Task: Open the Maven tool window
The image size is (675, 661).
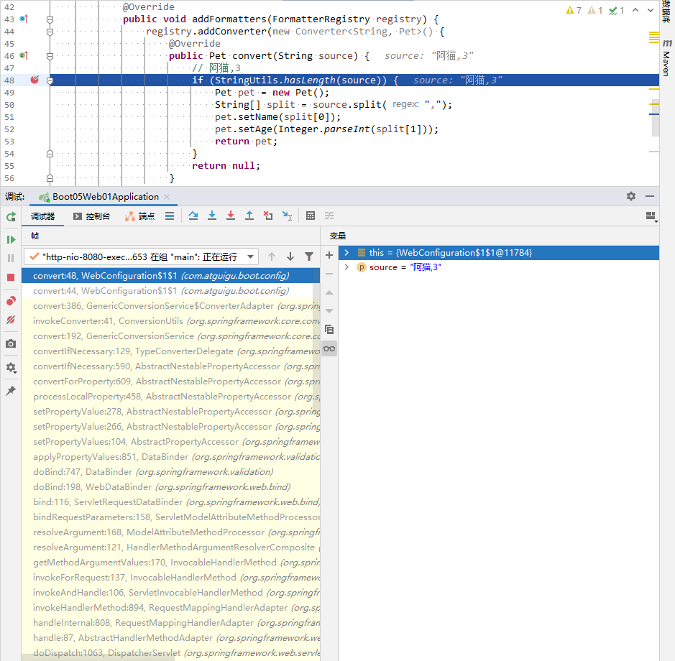Action: click(x=667, y=57)
